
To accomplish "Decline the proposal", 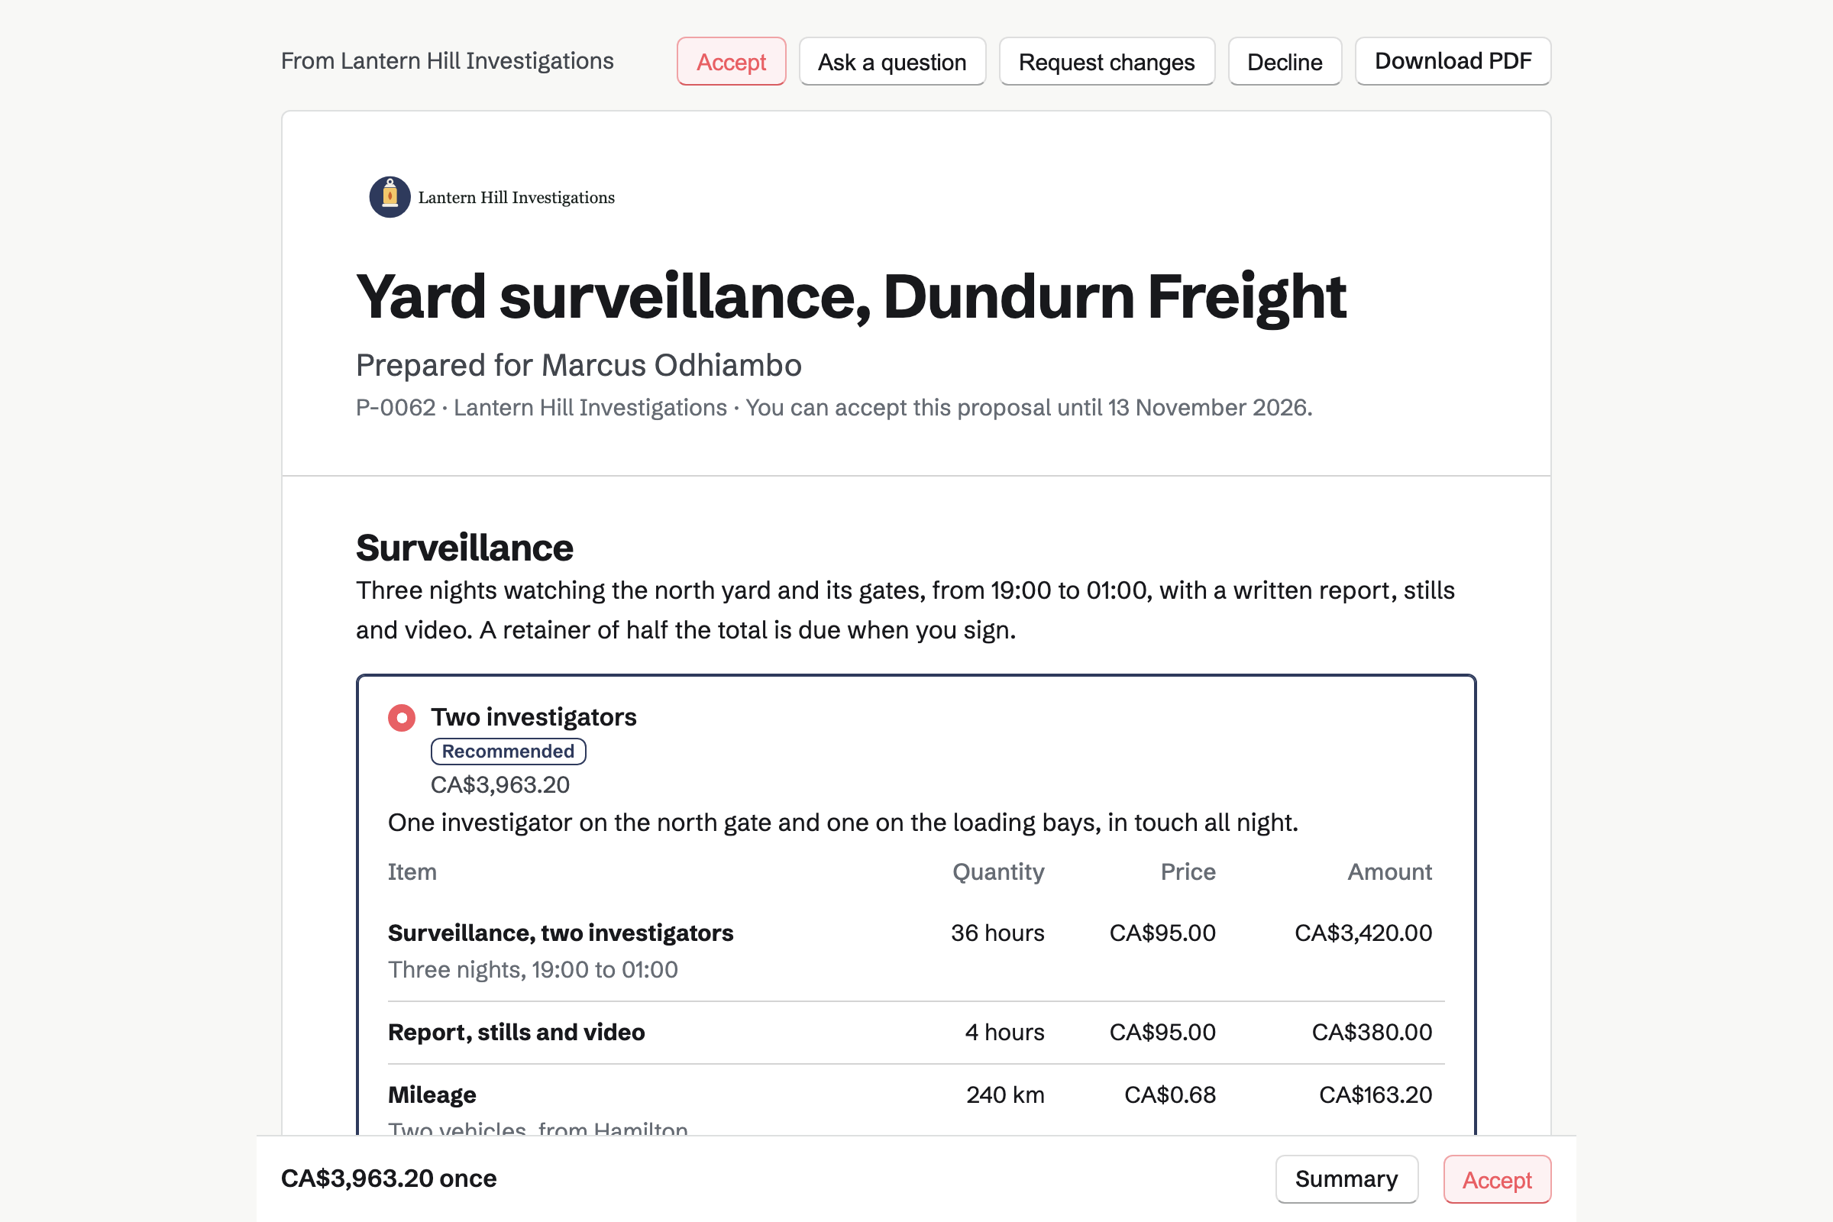I will point(1285,62).
